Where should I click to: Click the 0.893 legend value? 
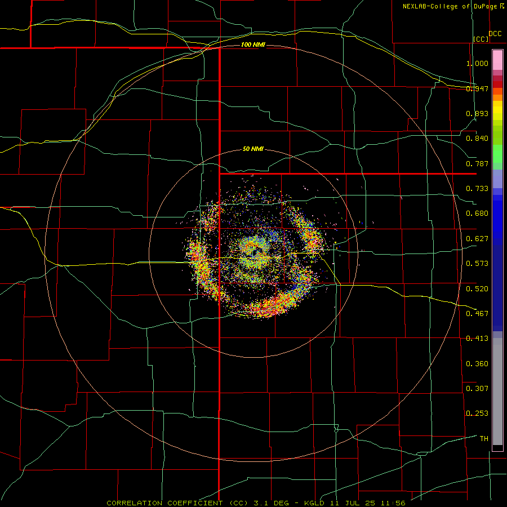pyautogui.click(x=477, y=113)
